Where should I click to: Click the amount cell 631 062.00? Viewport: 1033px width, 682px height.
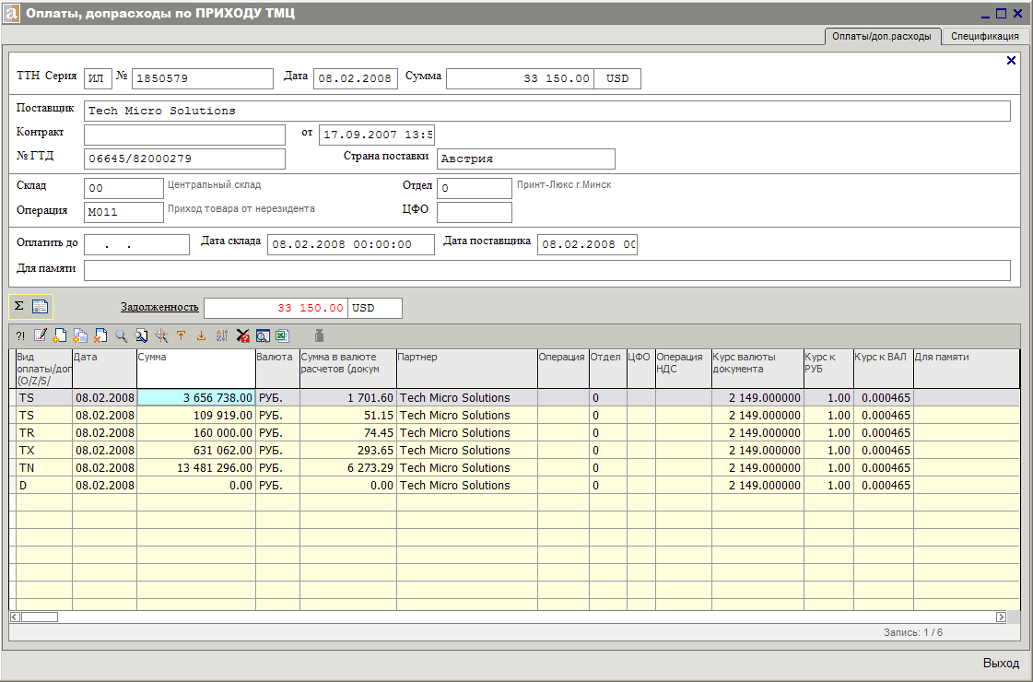click(x=196, y=451)
